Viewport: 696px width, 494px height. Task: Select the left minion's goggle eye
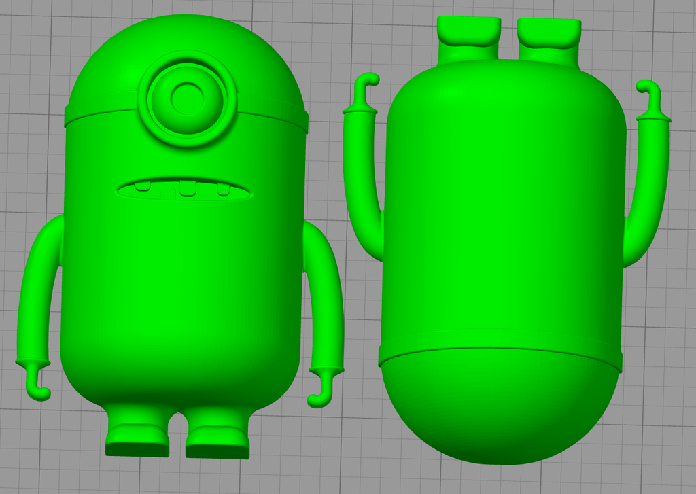(x=185, y=99)
